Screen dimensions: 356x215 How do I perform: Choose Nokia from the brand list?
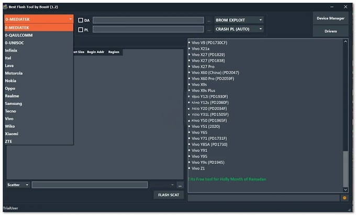[39, 81]
